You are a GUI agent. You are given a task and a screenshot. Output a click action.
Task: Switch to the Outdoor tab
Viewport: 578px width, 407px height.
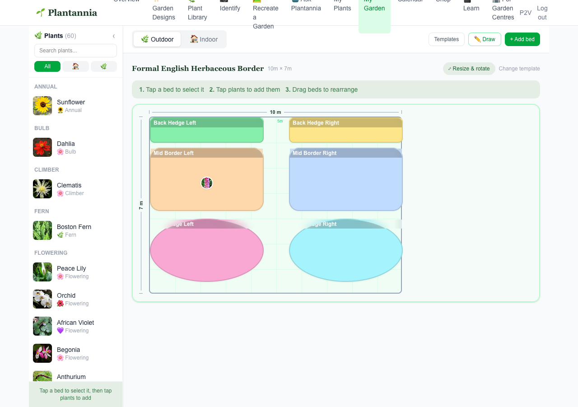click(x=157, y=39)
